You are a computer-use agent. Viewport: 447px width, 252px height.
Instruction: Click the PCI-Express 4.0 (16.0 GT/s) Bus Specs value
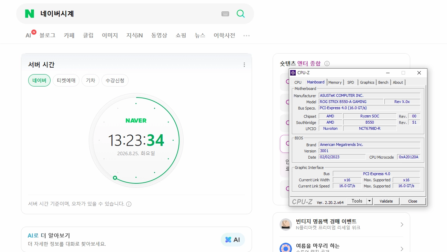tap(369, 108)
